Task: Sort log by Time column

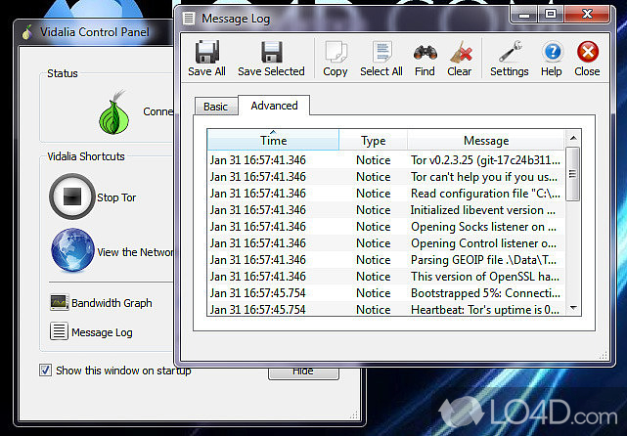Action: pos(273,140)
